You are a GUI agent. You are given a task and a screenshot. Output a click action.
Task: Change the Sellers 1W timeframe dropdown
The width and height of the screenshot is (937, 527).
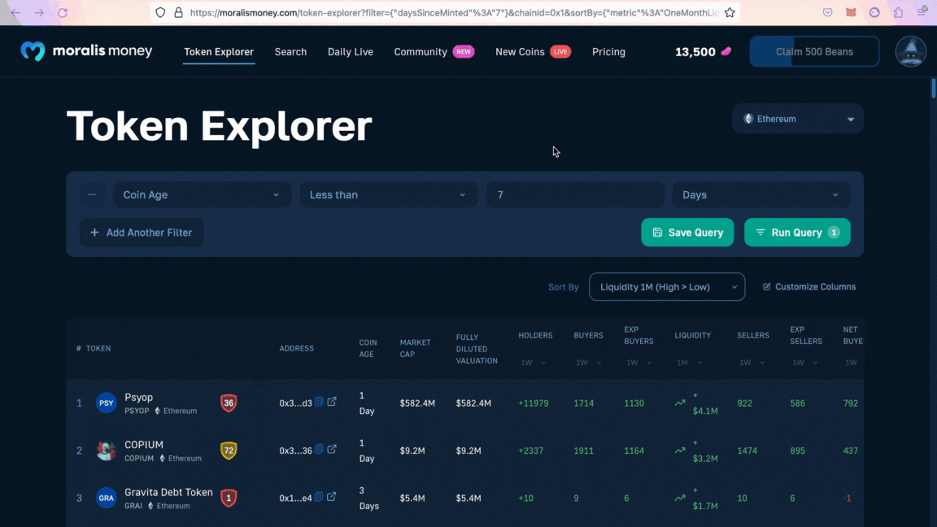coord(752,363)
